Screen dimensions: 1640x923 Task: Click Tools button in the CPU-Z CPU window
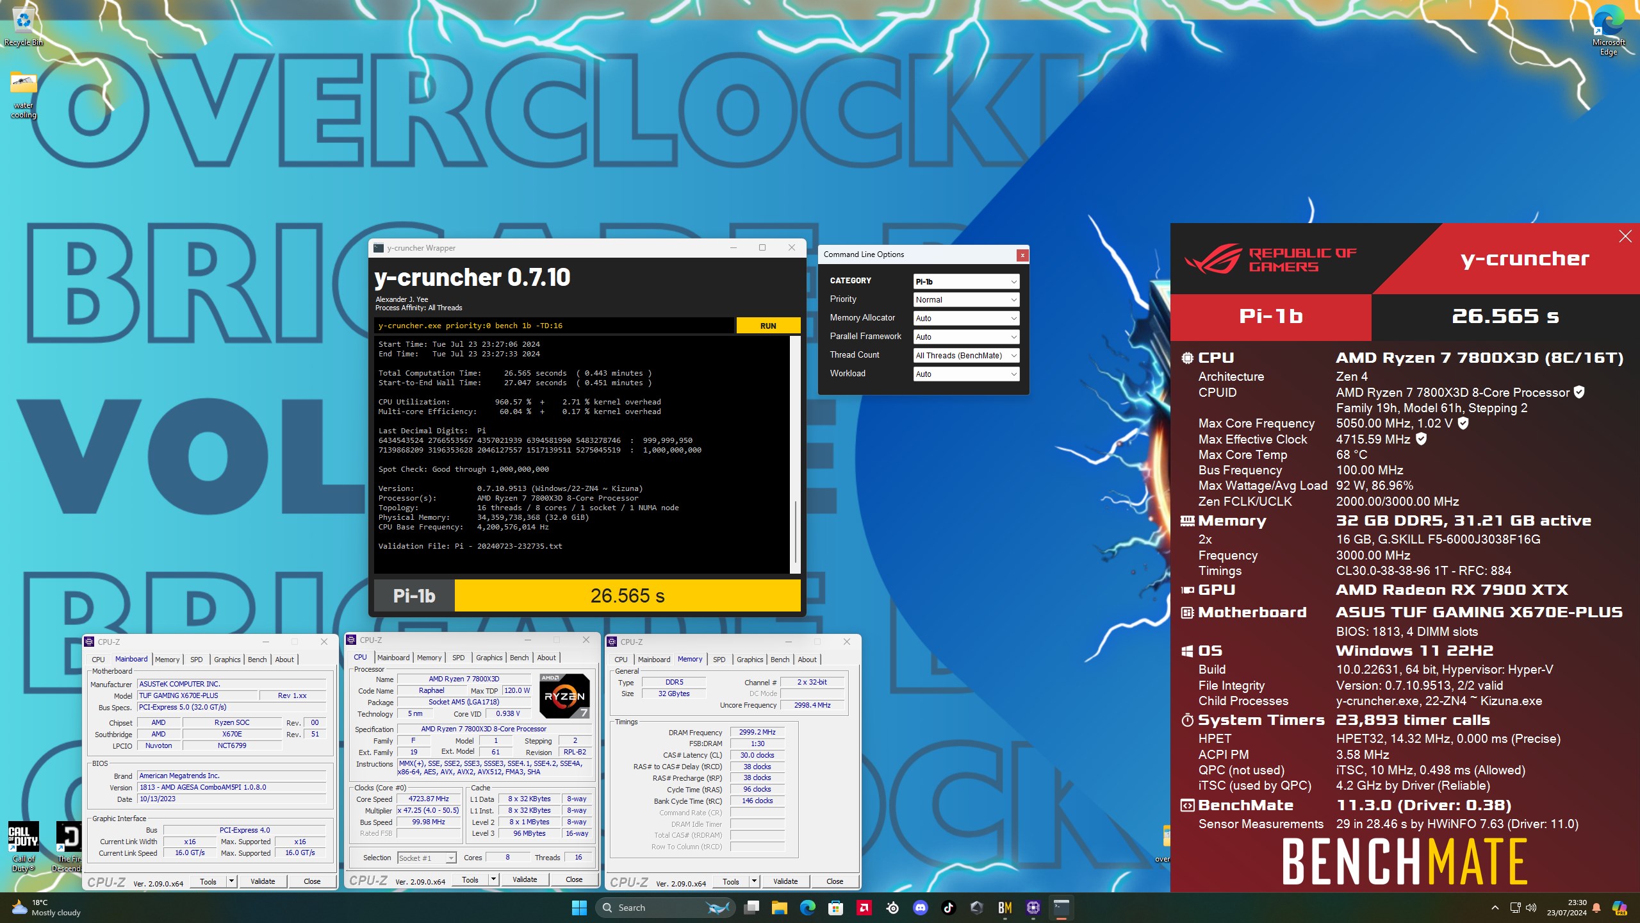470,879
